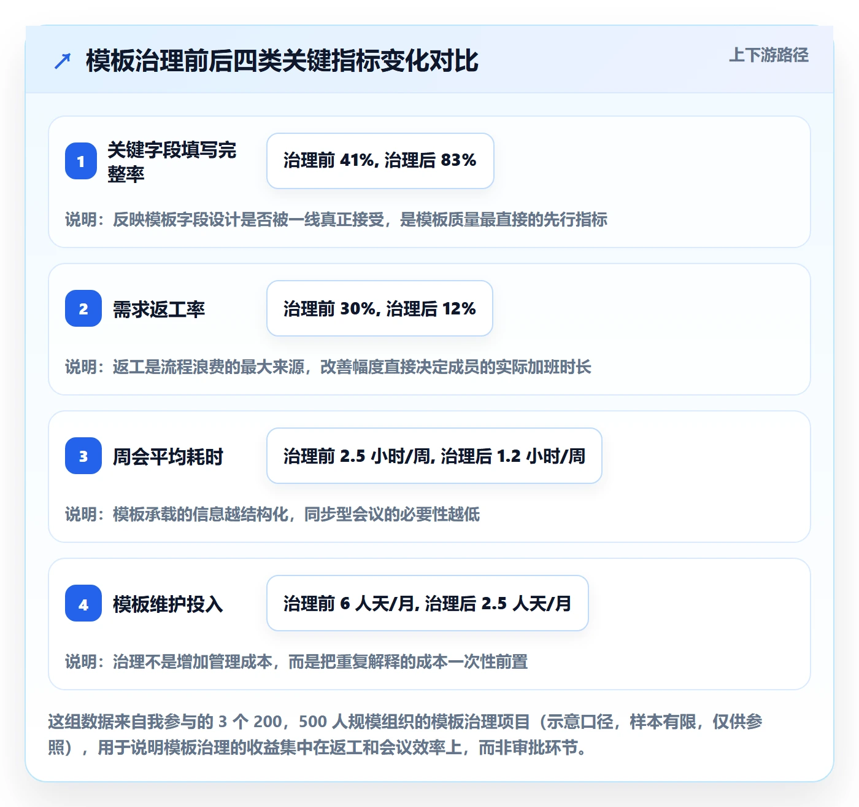Click the note starting 说明:返工是流程浪费
Screen dimensions: 859x807
click(x=328, y=367)
